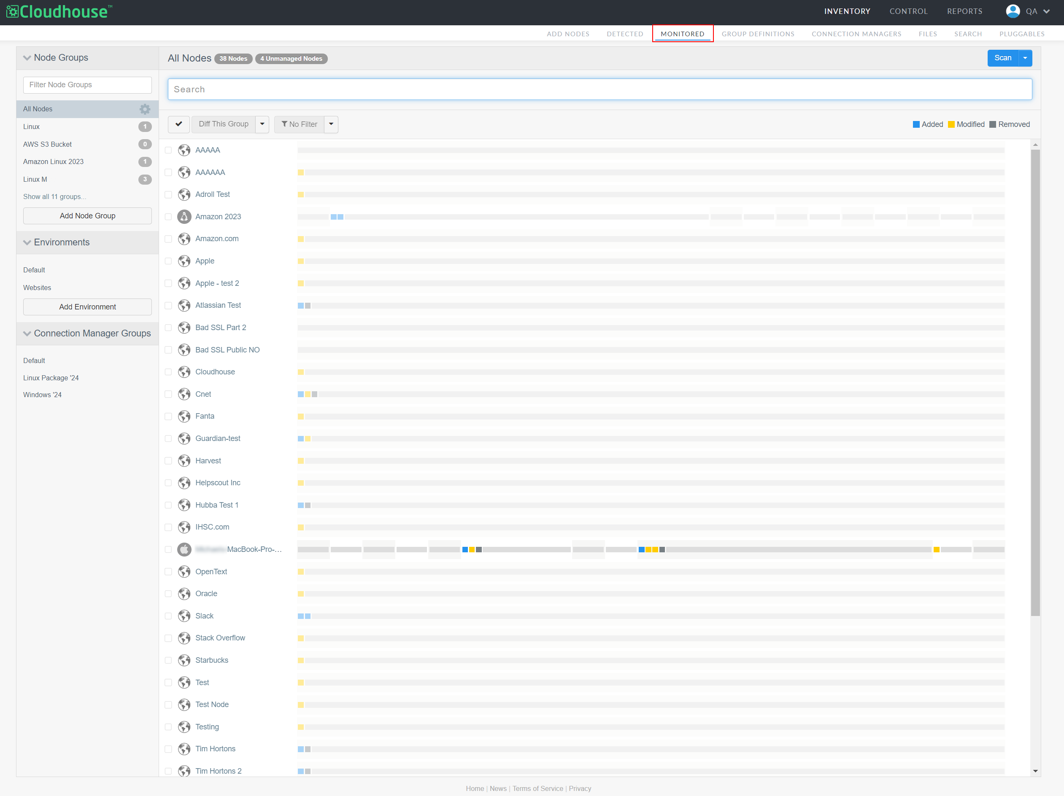Click the globe icon for Cloudhouse node
Viewport: 1064px width, 796px height.
pos(184,372)
